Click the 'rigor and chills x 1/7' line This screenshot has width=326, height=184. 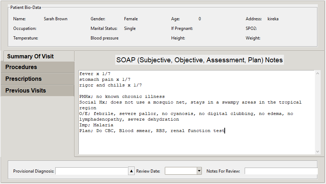coord(111,85)
